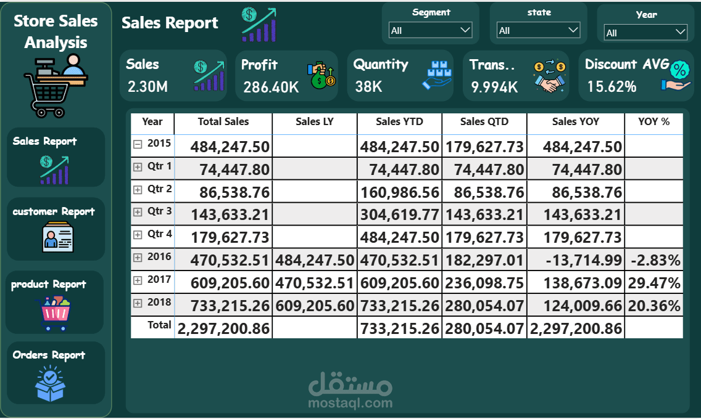Image resolution: width=701 pixels, height=419 pixels.
Task: Click 2017 Sales QTD value 236,098.75
Action: click(x=484, y=283)
